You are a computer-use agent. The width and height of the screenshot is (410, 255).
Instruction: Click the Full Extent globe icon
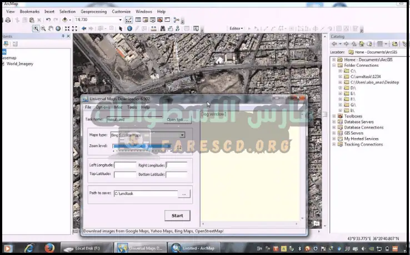pyautogui.click(x=58, y=28)
